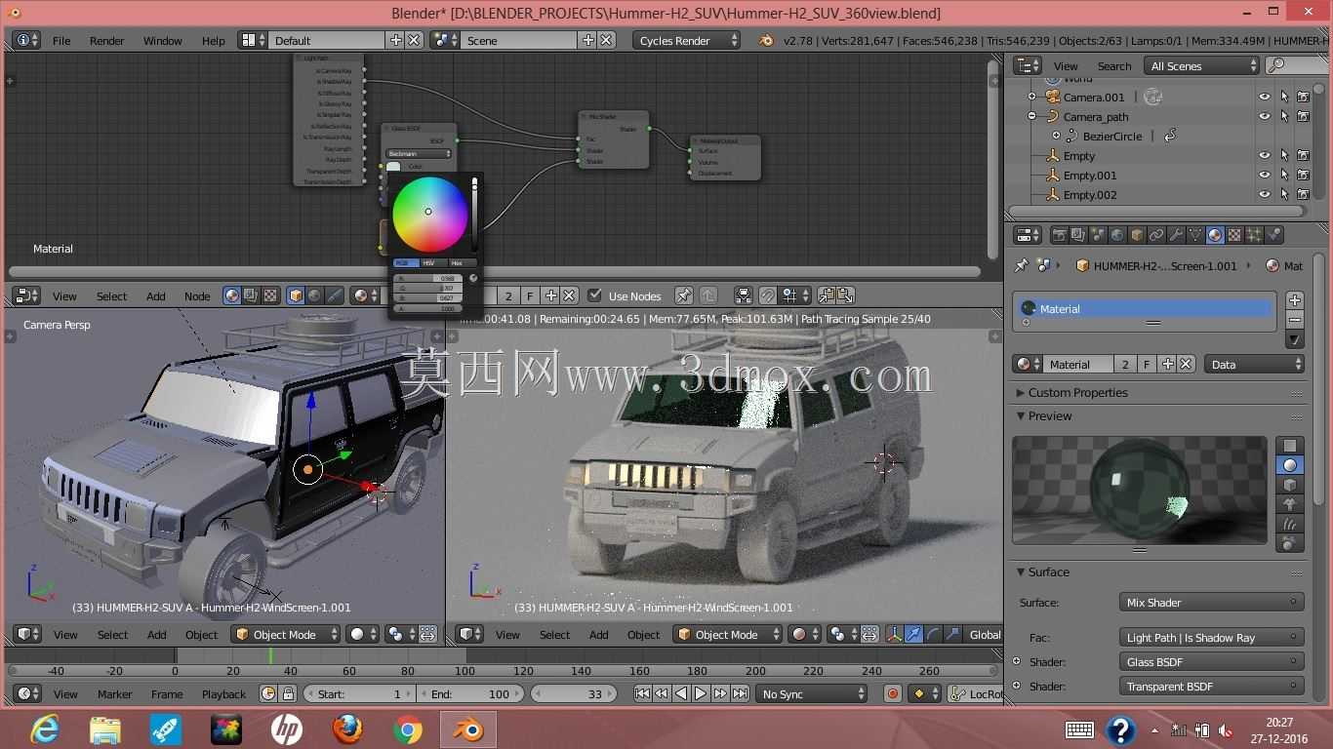Open the Help menu

(x=213, y=40)
